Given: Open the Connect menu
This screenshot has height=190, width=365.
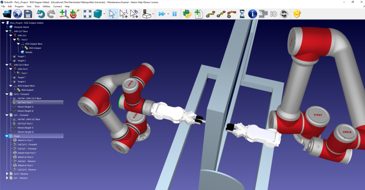Looking at the screenshot, I should pyautogui.click(x=58, y=7).
